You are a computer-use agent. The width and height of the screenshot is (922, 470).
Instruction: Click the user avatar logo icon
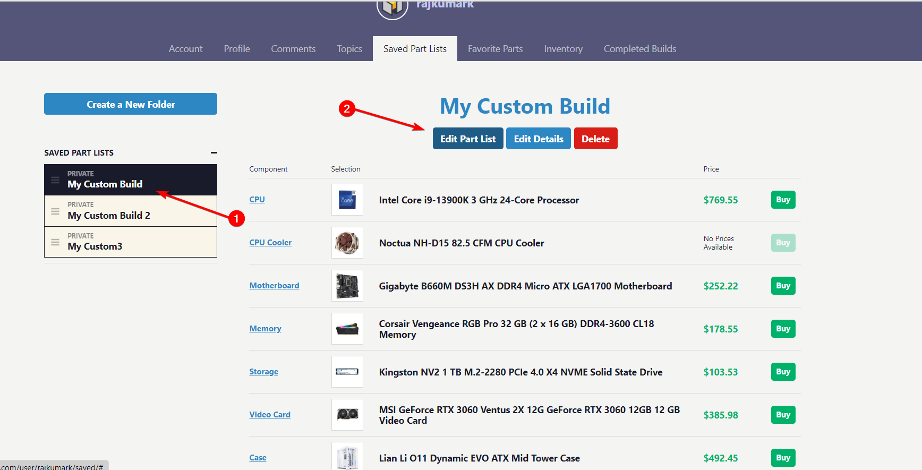(392, 7)
